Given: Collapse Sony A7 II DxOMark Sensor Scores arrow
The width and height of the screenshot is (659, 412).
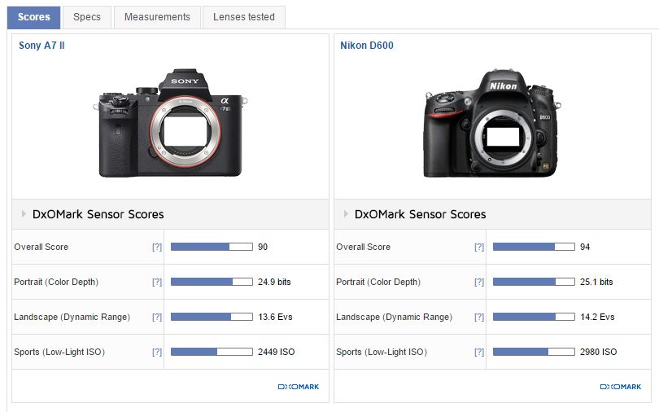Looking at the screenshot, I should coord(24,214).
